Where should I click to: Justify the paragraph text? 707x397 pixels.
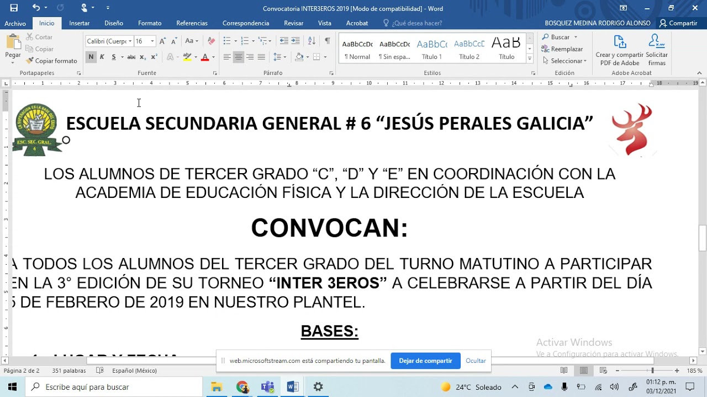point(261,57)
